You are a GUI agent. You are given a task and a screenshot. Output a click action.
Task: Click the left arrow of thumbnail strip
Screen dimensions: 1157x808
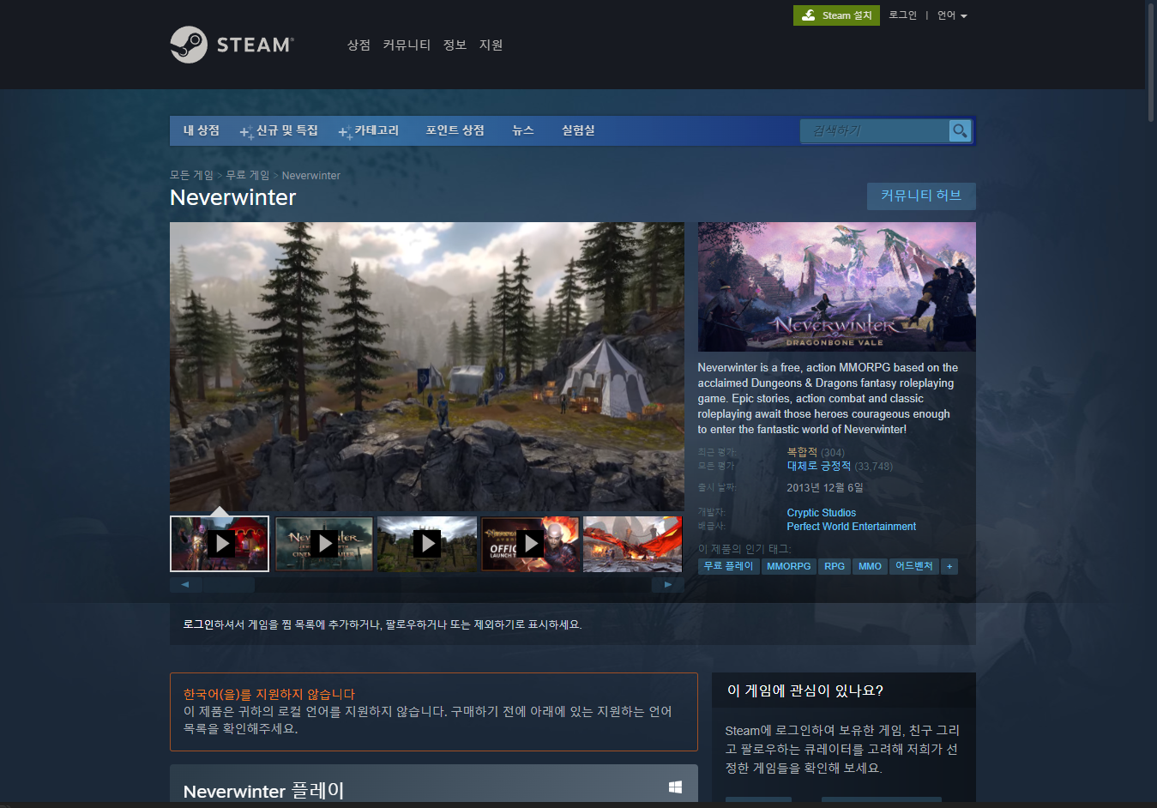pyautogui.click(x=185, y=585)
